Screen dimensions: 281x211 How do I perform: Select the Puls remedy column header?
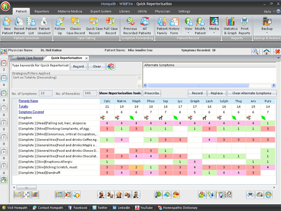(268, 101)
